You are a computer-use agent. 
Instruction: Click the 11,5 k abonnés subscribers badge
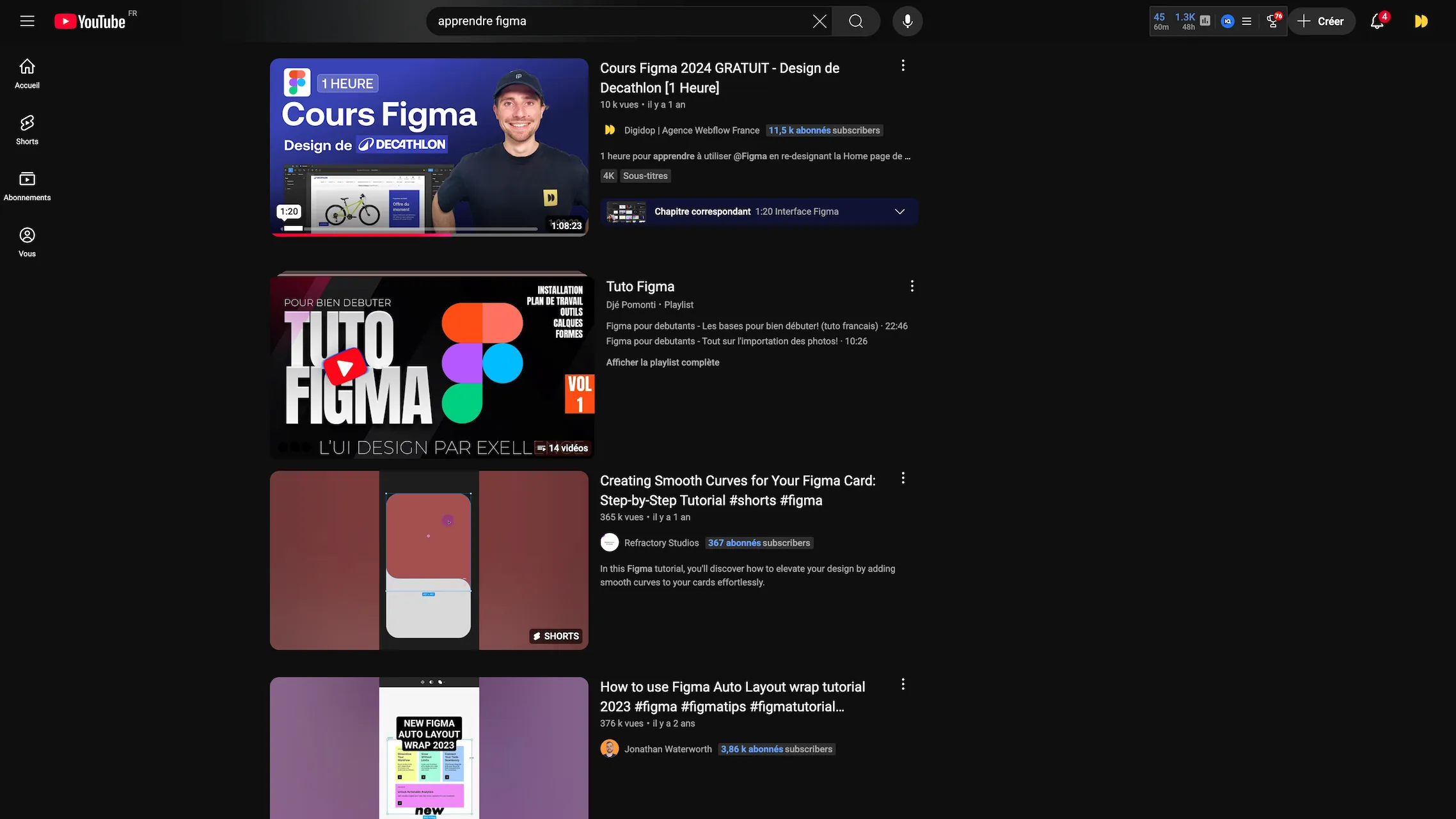824,130
